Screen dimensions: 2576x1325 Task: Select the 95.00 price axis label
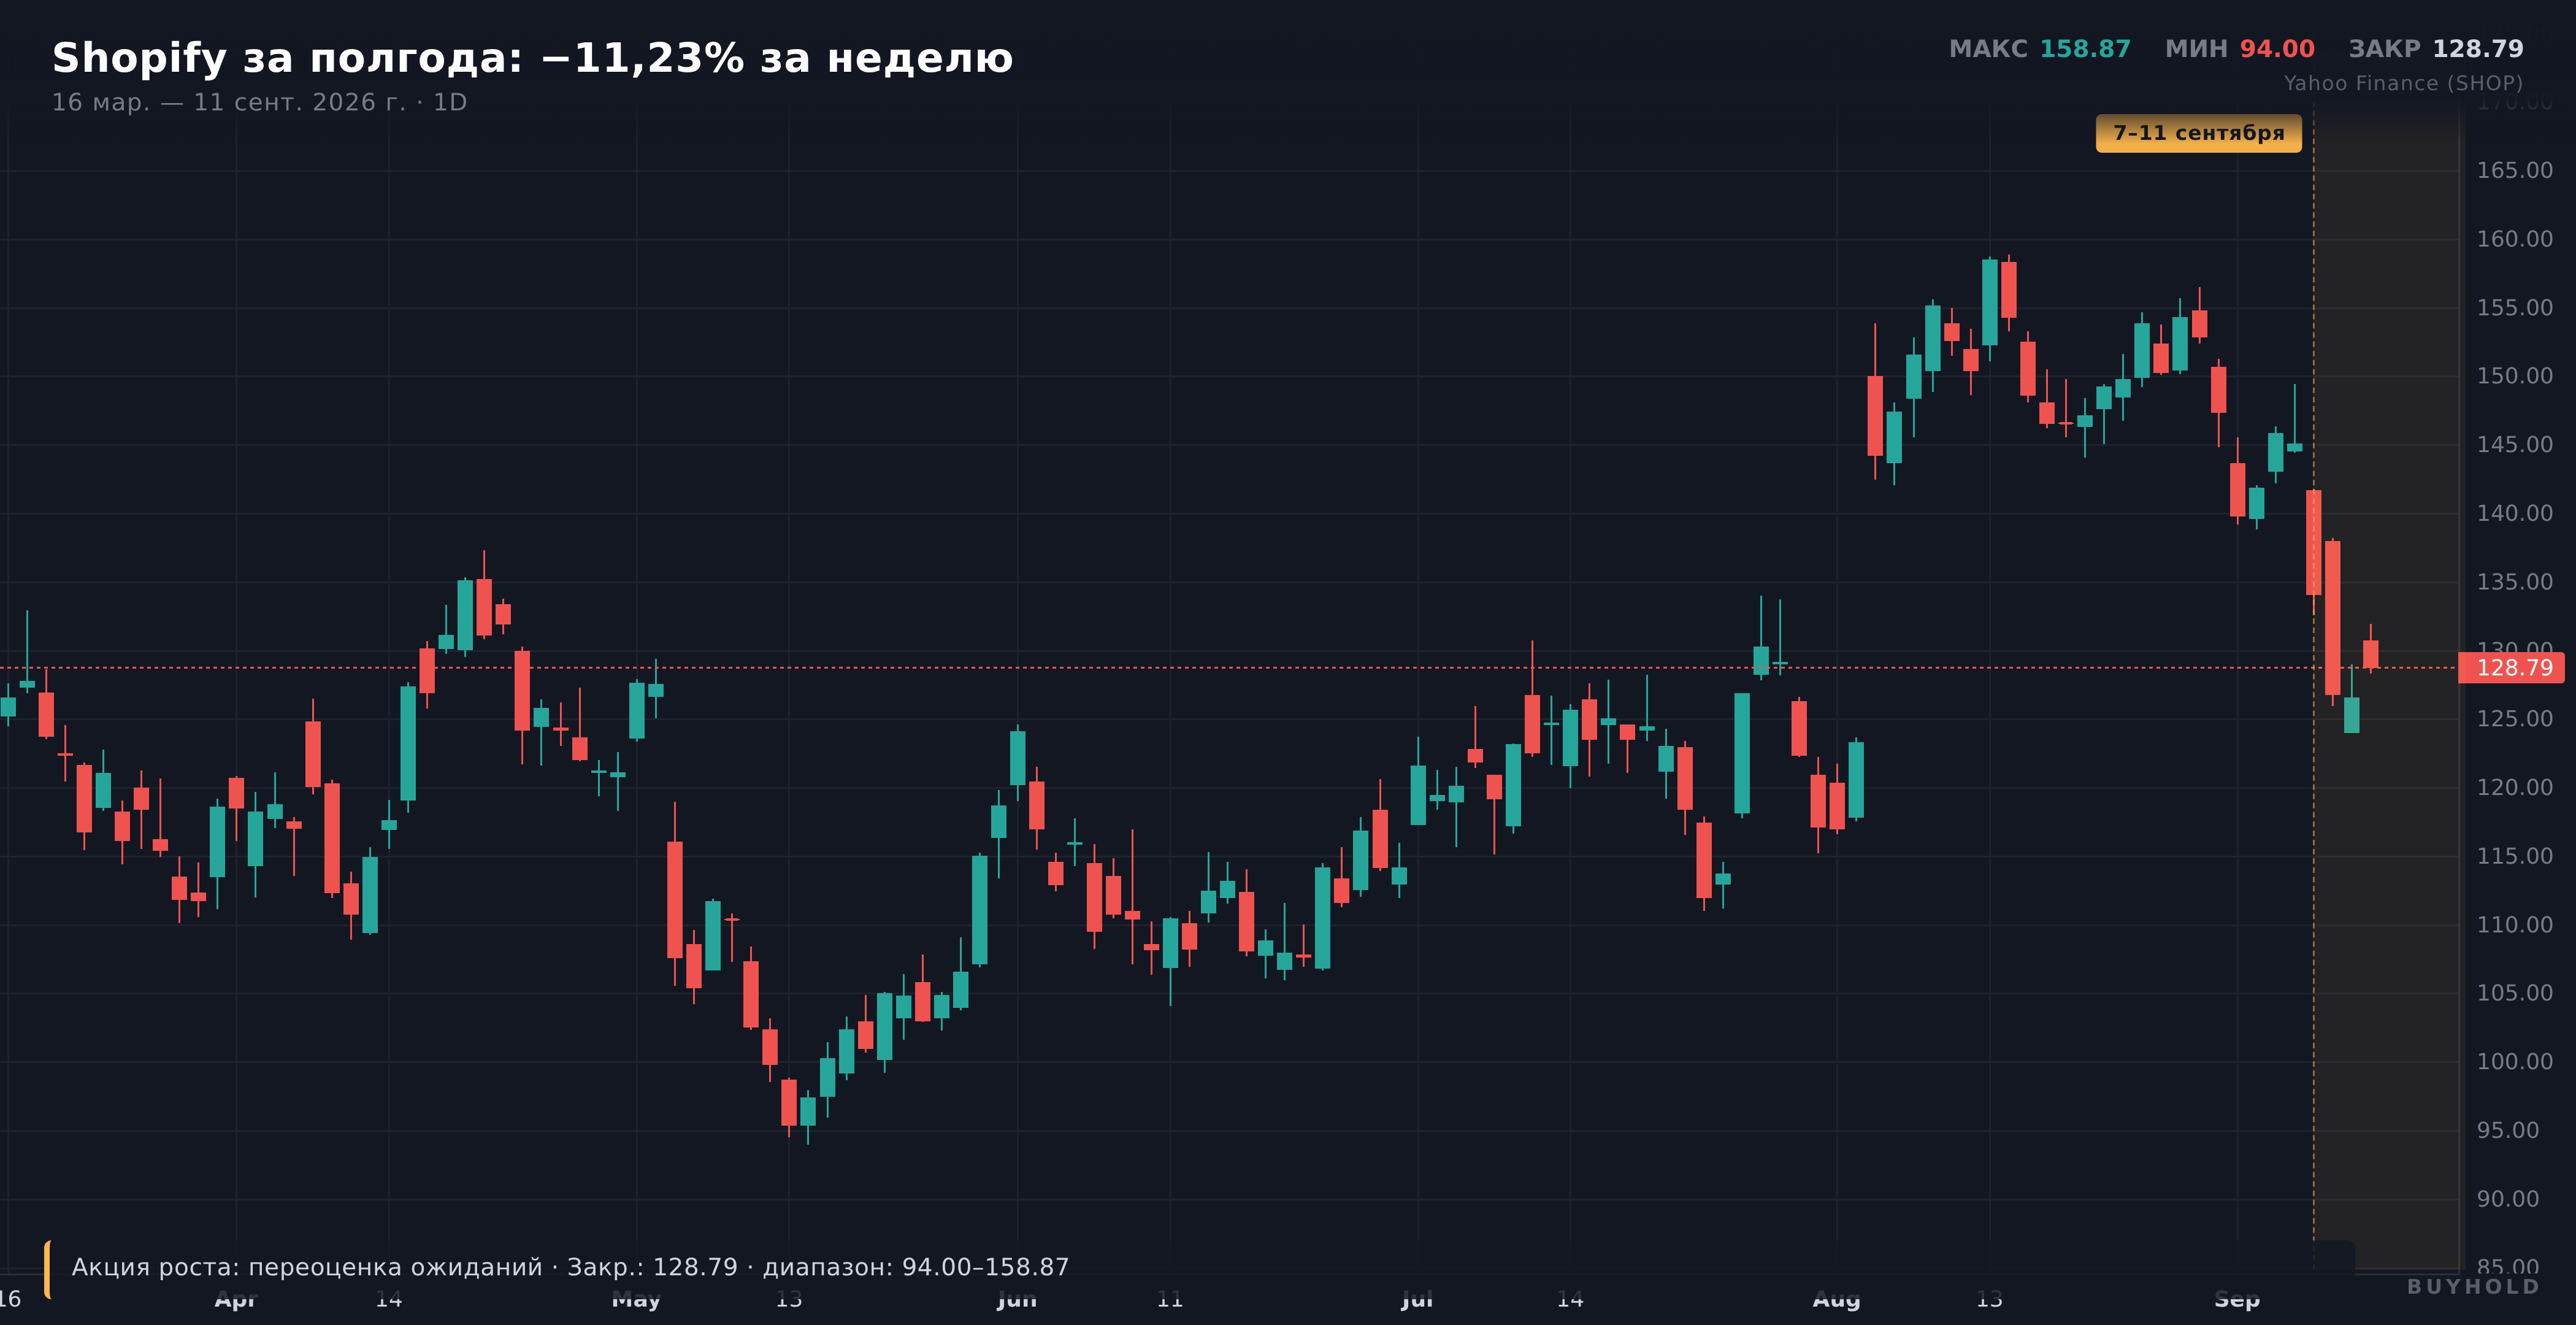pyautogui.click(x=2507, y=1131)
